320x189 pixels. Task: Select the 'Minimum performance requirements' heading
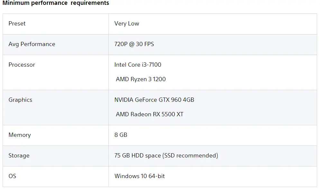(x=56, y=3)
